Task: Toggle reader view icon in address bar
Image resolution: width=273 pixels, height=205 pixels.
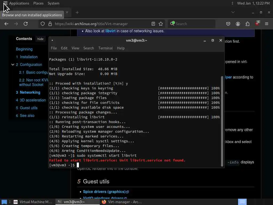Action: click(153, 24)
